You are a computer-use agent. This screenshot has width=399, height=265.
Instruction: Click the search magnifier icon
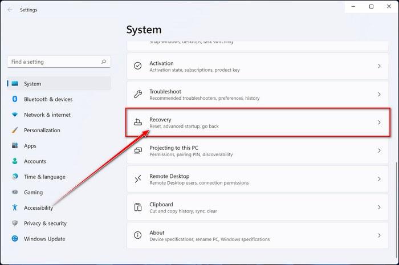pyautogui.click(x=103, y=62)
